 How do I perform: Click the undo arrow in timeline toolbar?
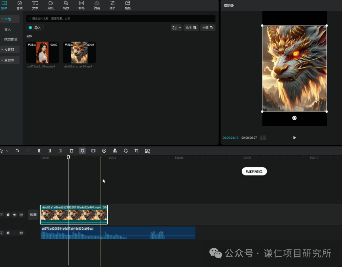pyautogui.click(x=17, y=151)
